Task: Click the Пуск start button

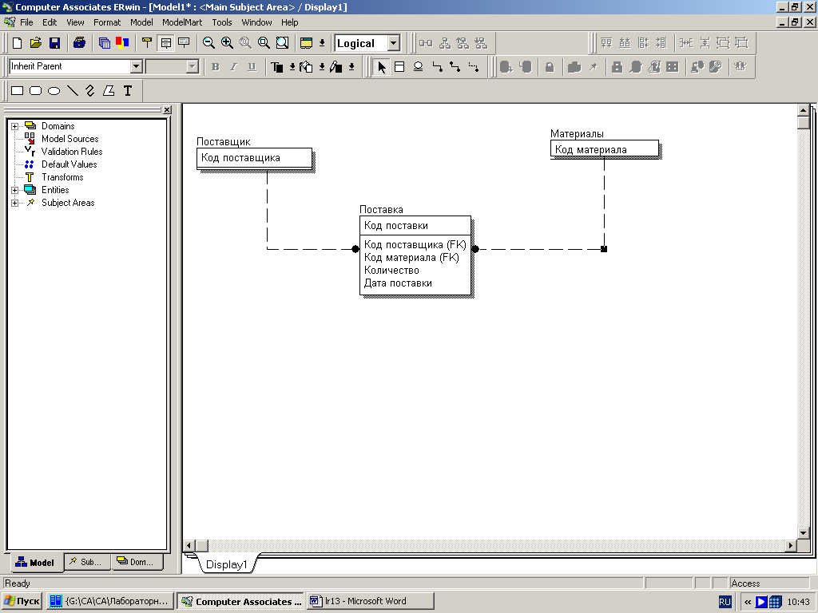Action: 22,601
